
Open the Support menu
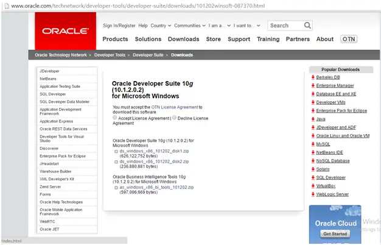tap(239, 39)
